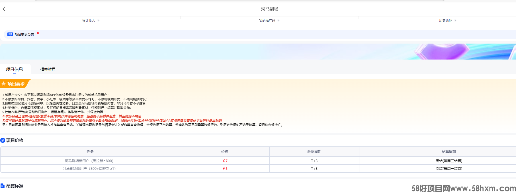Click red requirement 7 about 自然流量引流新用户
The image size is (516, 192).
click(x=112, y=120)
